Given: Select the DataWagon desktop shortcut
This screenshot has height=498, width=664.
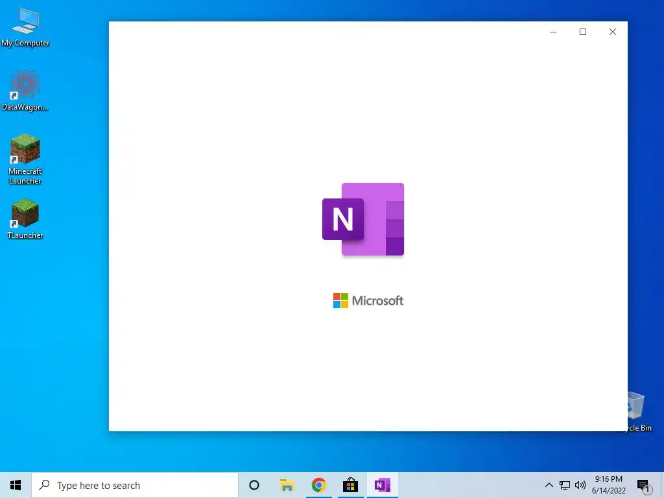Looking at the screenshot, I should pyautogui.click(x=25, y=91).
